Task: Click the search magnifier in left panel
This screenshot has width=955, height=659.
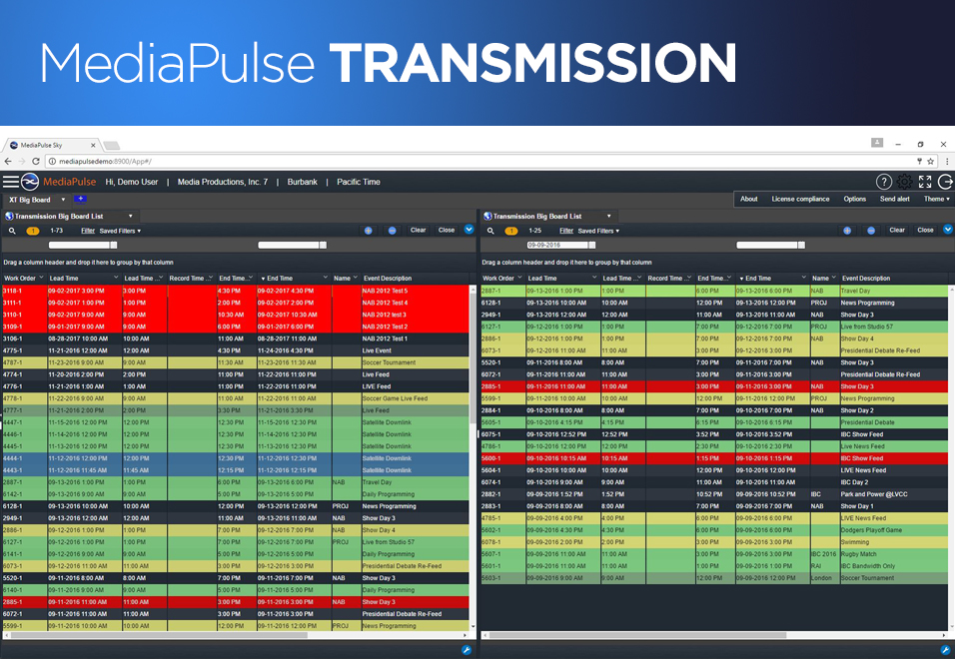Action: coord(12,231)
